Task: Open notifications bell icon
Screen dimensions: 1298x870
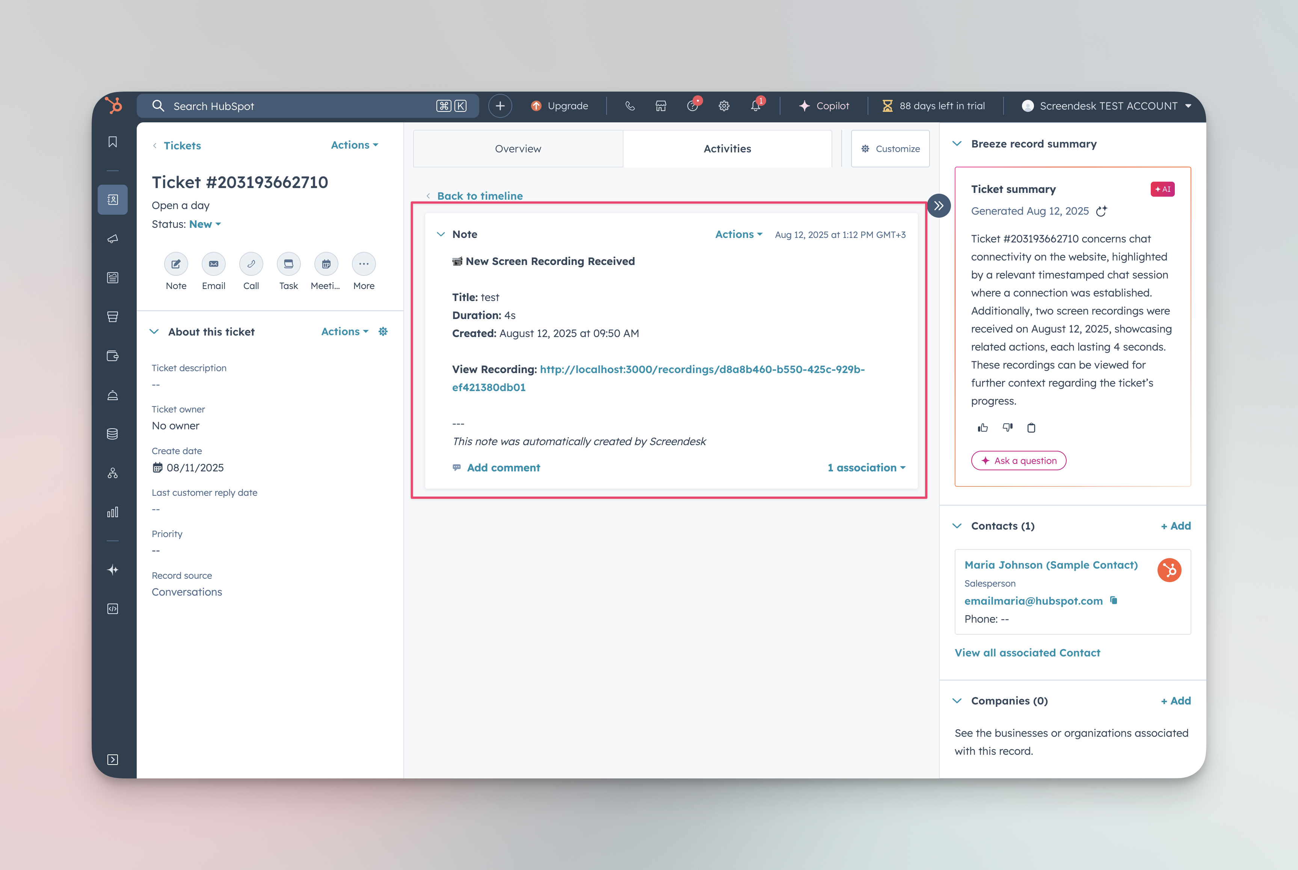Action: tap(756, 105)
